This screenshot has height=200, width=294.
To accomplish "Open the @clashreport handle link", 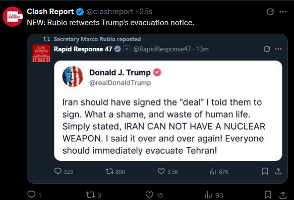I will click(x=110, y=12).
